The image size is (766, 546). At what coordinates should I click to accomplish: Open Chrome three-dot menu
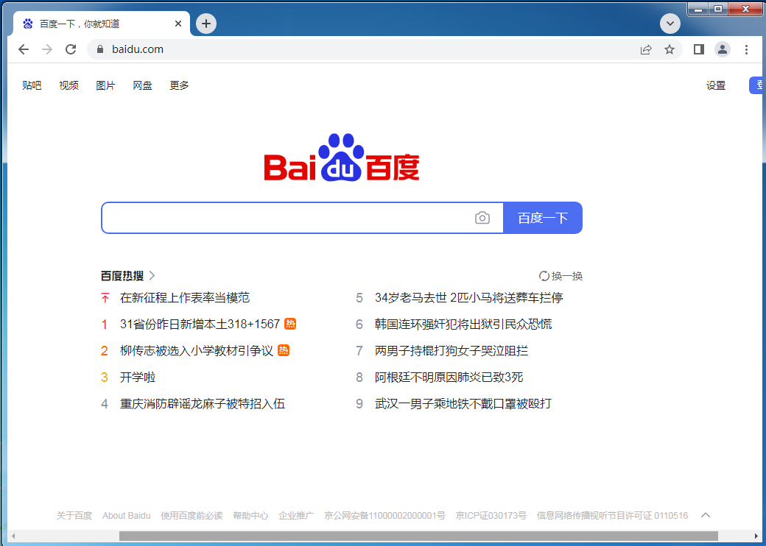[746, 49]
